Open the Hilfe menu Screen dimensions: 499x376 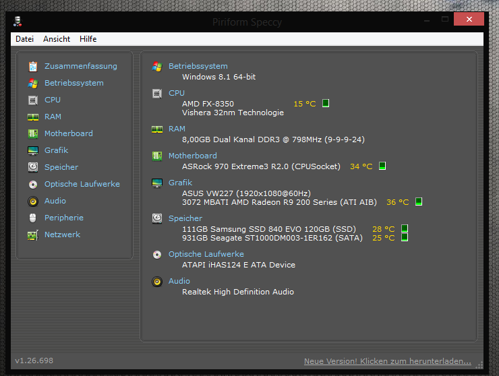point(88,39)
